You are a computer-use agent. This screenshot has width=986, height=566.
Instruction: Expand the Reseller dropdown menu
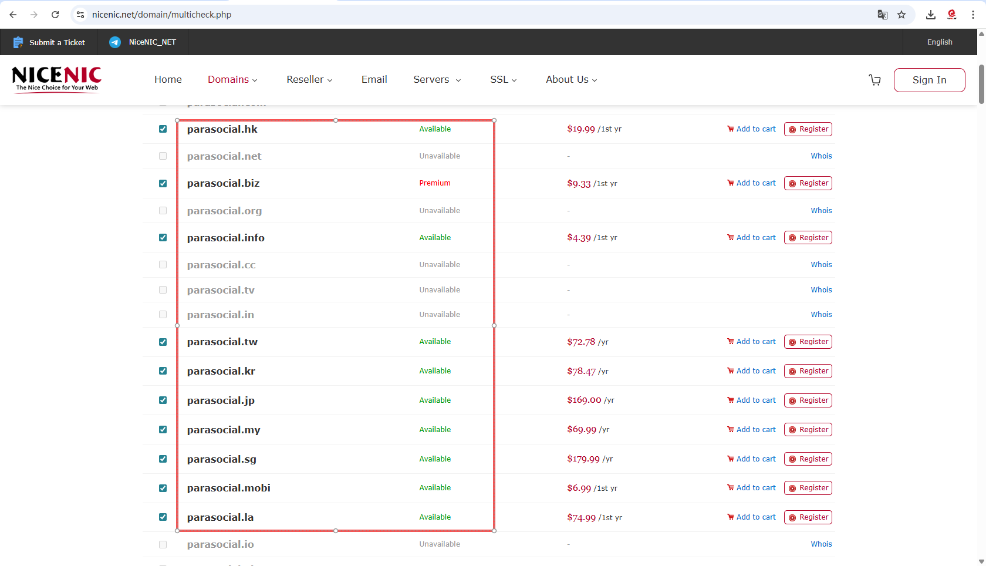(x=309, y=80)
